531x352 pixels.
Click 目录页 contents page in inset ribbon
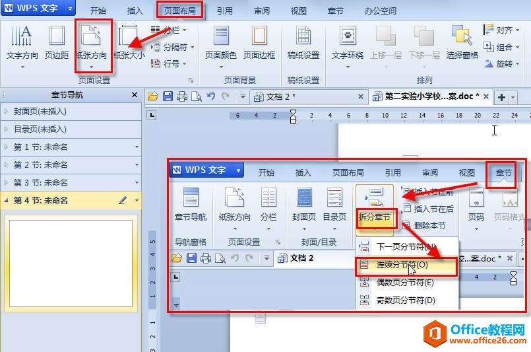(x=334, y=208)
